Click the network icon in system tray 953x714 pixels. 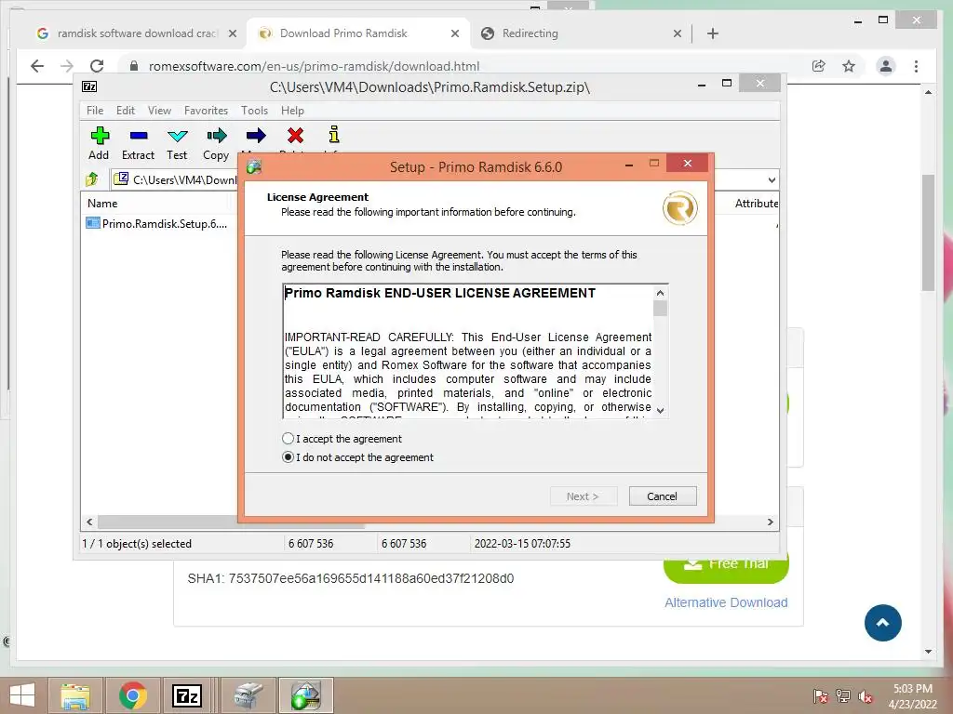click(x=843, y=696)
